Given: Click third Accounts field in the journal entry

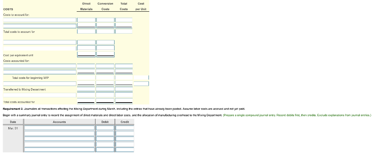Looking at the screenshot, I should (x=59, y=139).
